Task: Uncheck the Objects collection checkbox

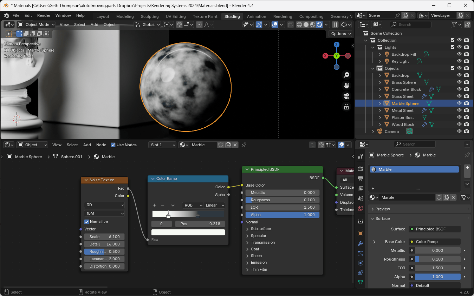Action: [453, 68]
